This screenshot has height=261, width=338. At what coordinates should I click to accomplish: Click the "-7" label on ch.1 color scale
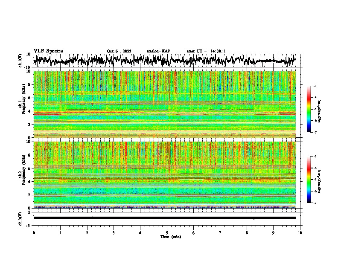point(315,132)
